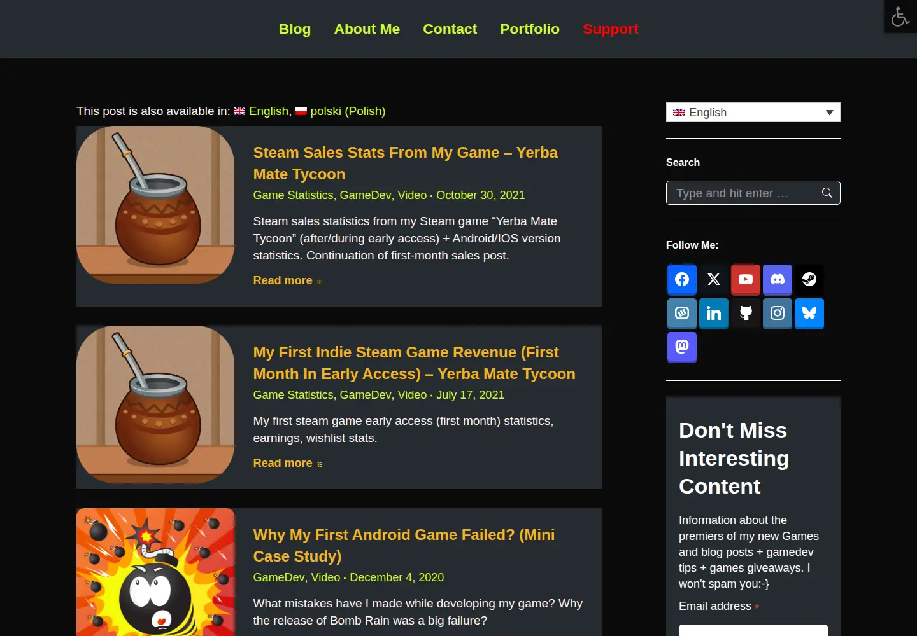
Task: Open Game Statistics category on July 17 post
Action: [x=293, y=395]
